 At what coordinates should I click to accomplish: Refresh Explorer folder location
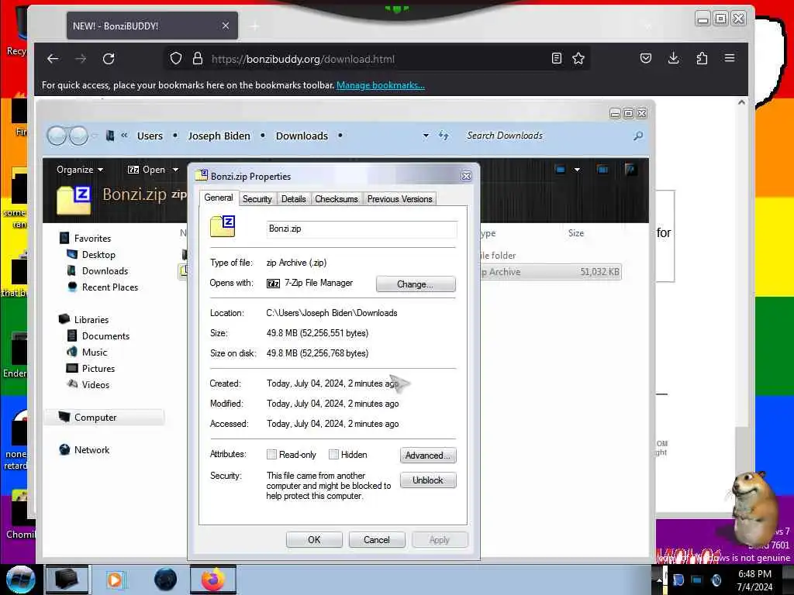[x=444, y=136]
